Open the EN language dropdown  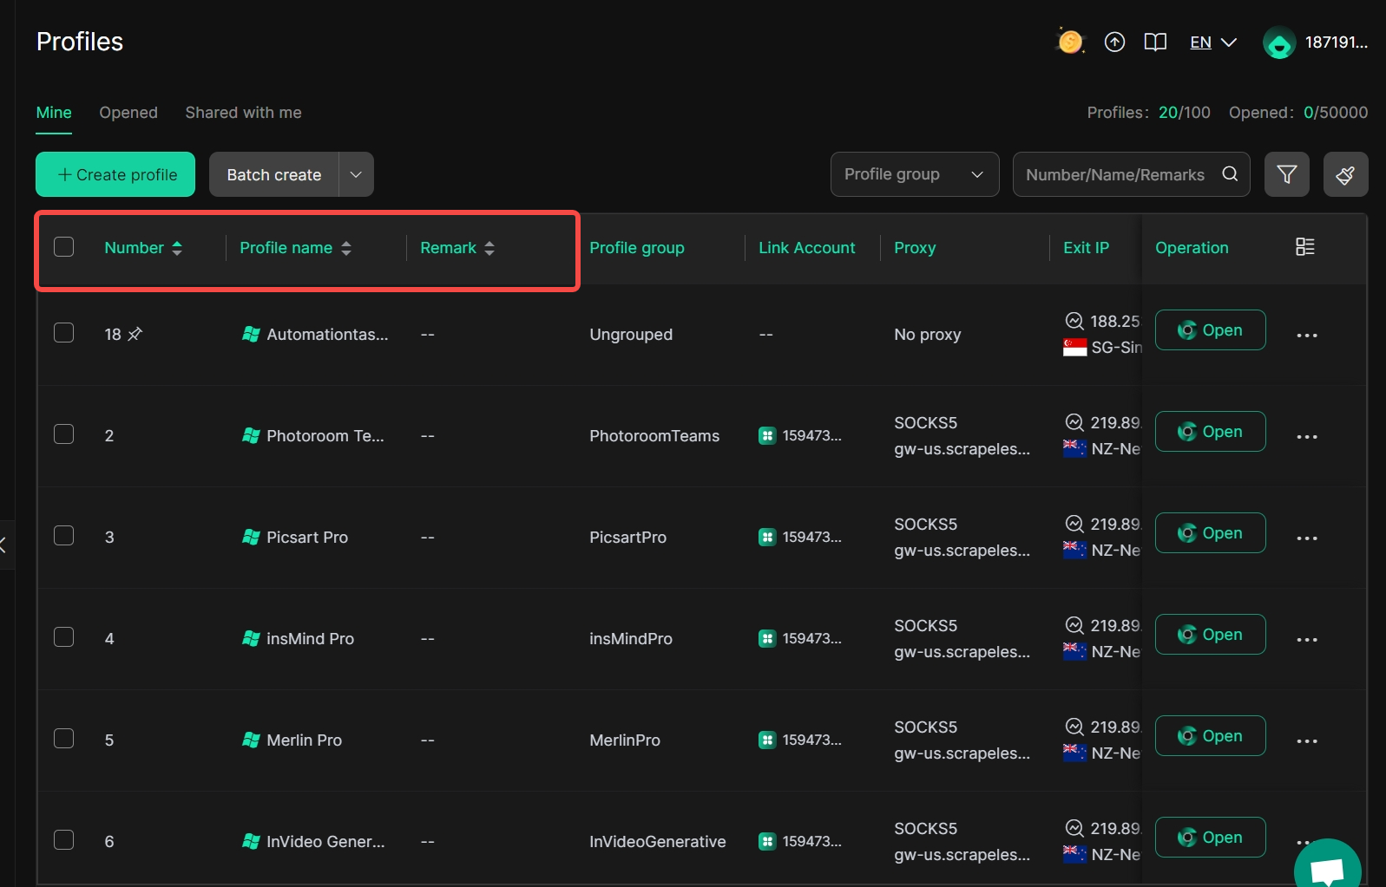click(1212, 42)
